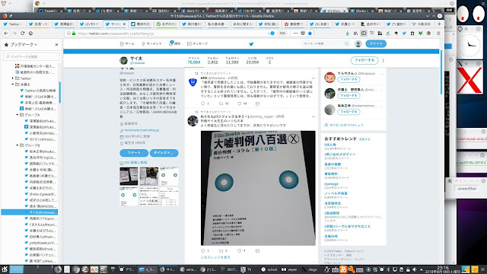Viewport: 487px width, 274px height.
Task: Click the xclock taskbar entry
Action: 270,269
